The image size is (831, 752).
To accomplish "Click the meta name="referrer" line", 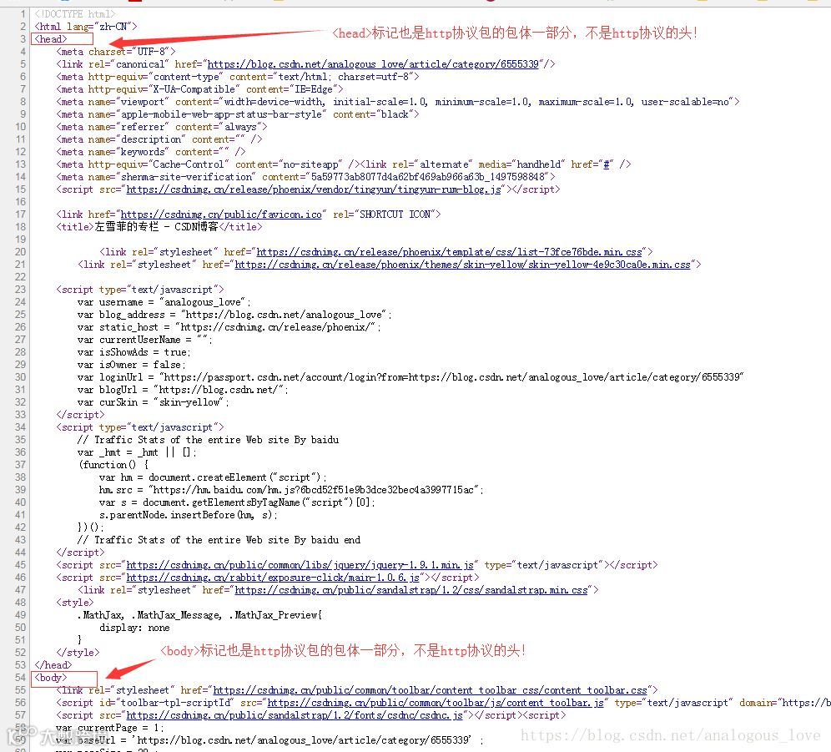I will pyautogui.click(x=162, y=127).
